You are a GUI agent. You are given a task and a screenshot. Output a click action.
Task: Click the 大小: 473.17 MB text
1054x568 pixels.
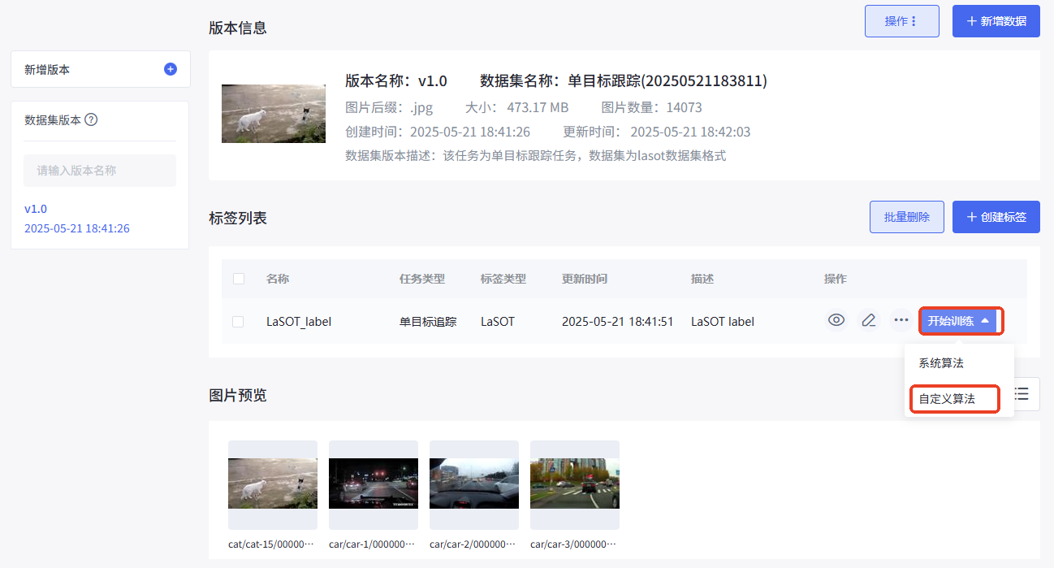(x=516, y=107)
